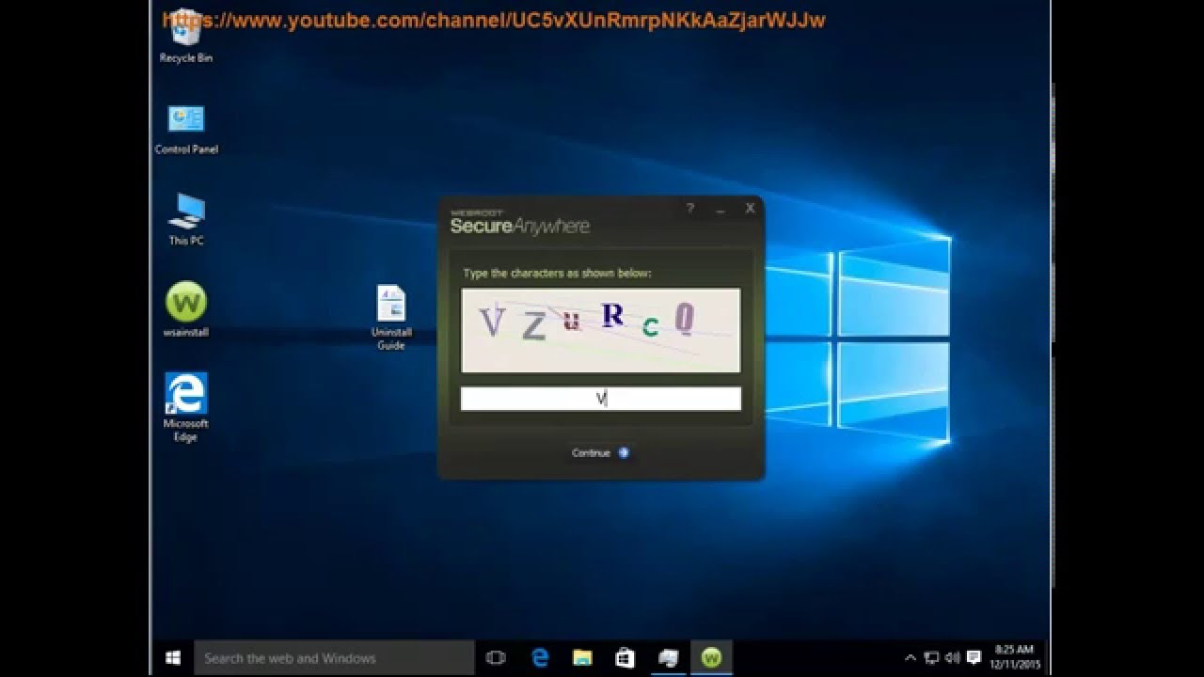
Task: Minimize the SecureAnywhere dialog
Action: click(721, 210)
